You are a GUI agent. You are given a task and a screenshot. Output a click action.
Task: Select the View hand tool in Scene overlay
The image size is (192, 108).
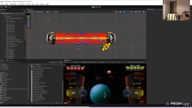coord(28,16)
